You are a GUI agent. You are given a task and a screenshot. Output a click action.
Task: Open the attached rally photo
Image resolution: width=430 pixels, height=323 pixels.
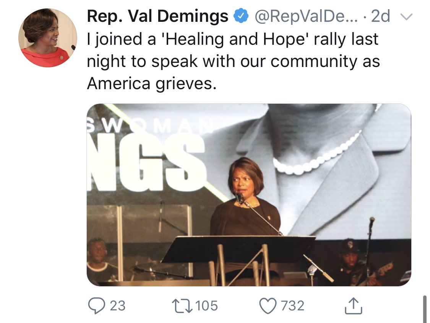(x=249, y=195)
